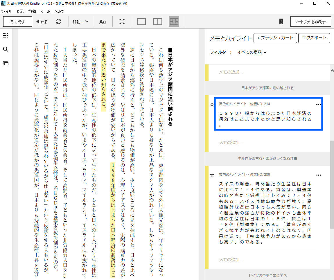The height and width of the screenshot is (280, 334).
Task: Click メモの追加 under the position 214 highlight
Action: pos(231,143)
